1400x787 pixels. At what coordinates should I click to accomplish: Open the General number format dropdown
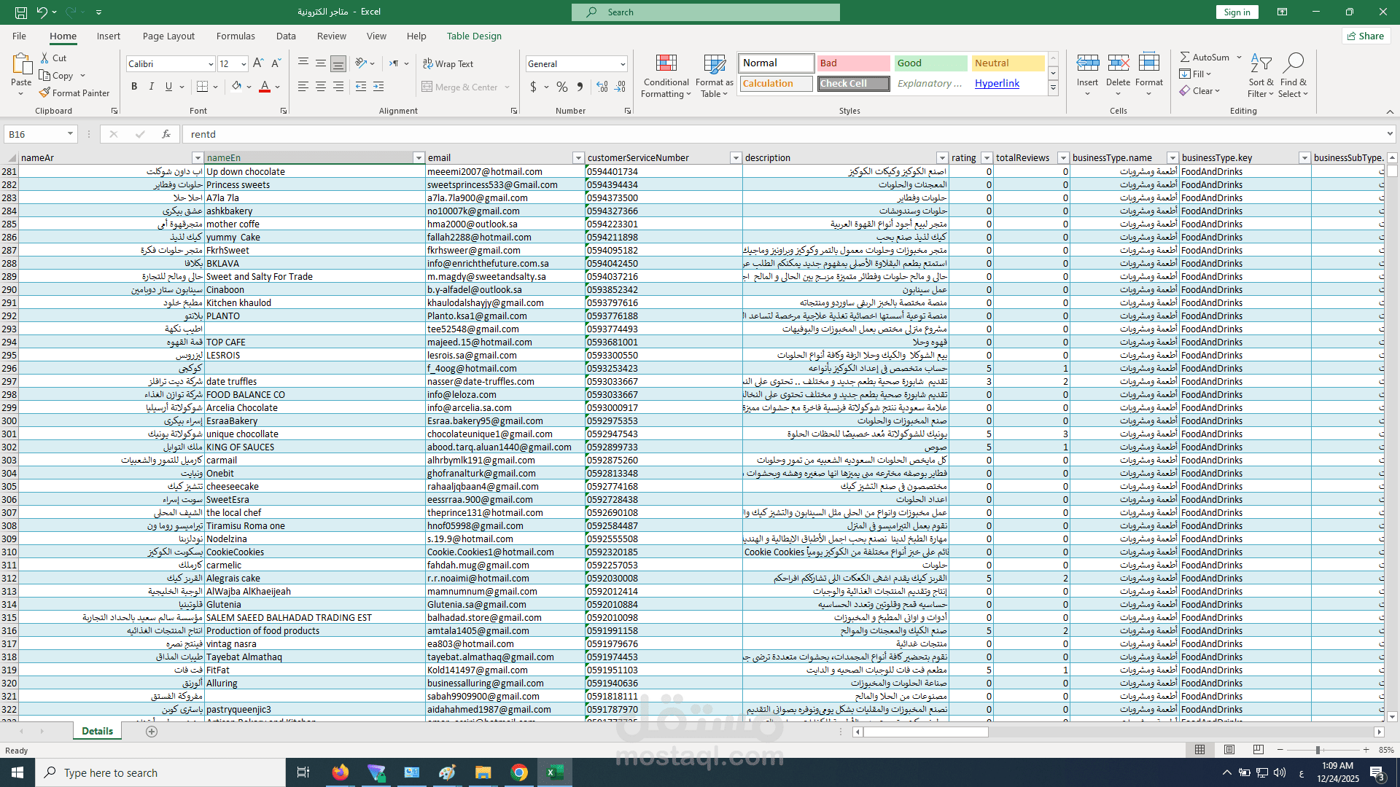(x=622, y=64)
